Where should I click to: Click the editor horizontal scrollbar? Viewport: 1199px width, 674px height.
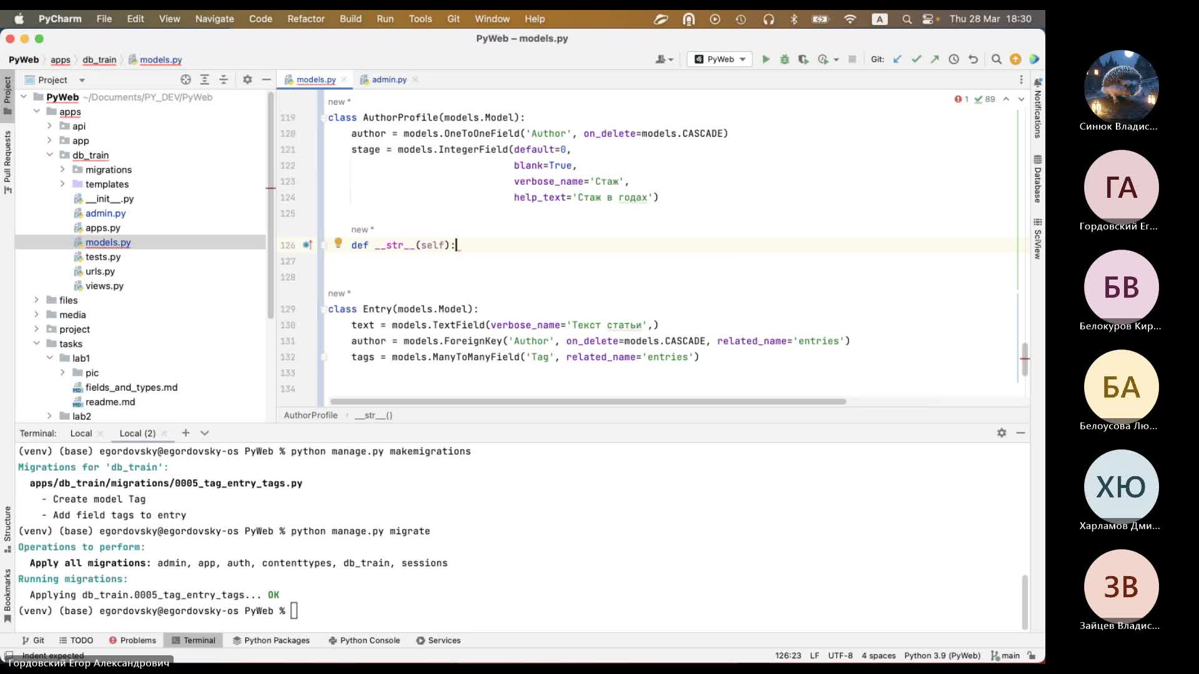[588, 401]
